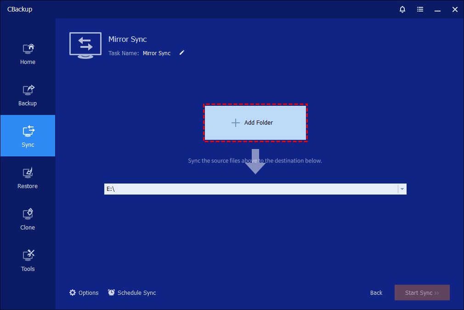The image size is (464, 310).
Task: Select the Sync tab in the sidebar
Action: tap(28, 136)
